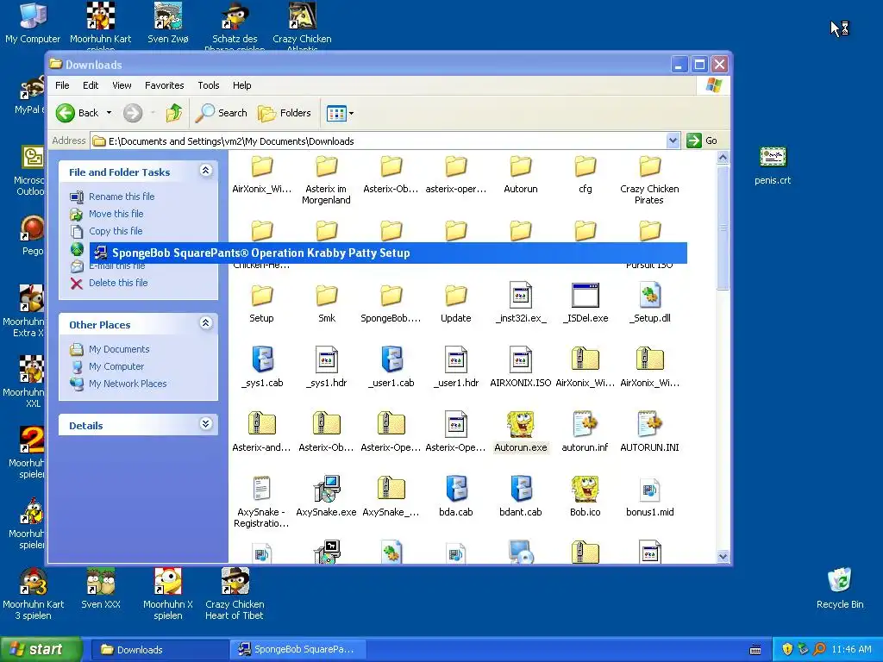Select the _ISDel.exe file
The width and height of the screenshot is (883, 662).
586,303
